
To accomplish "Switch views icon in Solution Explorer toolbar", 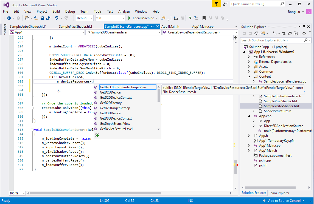I will 263,34.
